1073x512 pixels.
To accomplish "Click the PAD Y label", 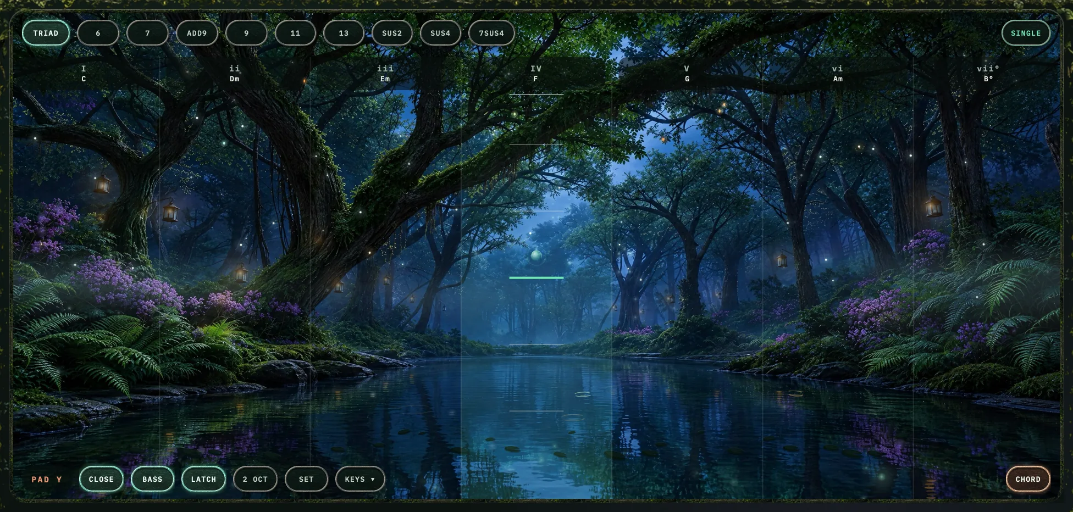I will pos(47,479).
